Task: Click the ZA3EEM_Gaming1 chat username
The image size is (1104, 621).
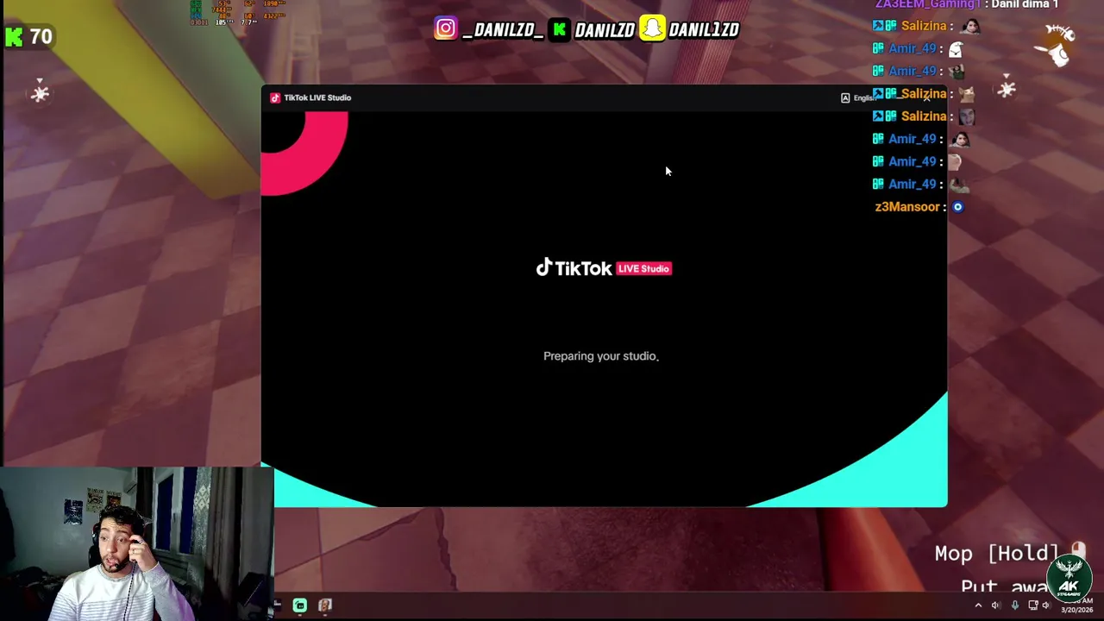Action: pos(928,4)
